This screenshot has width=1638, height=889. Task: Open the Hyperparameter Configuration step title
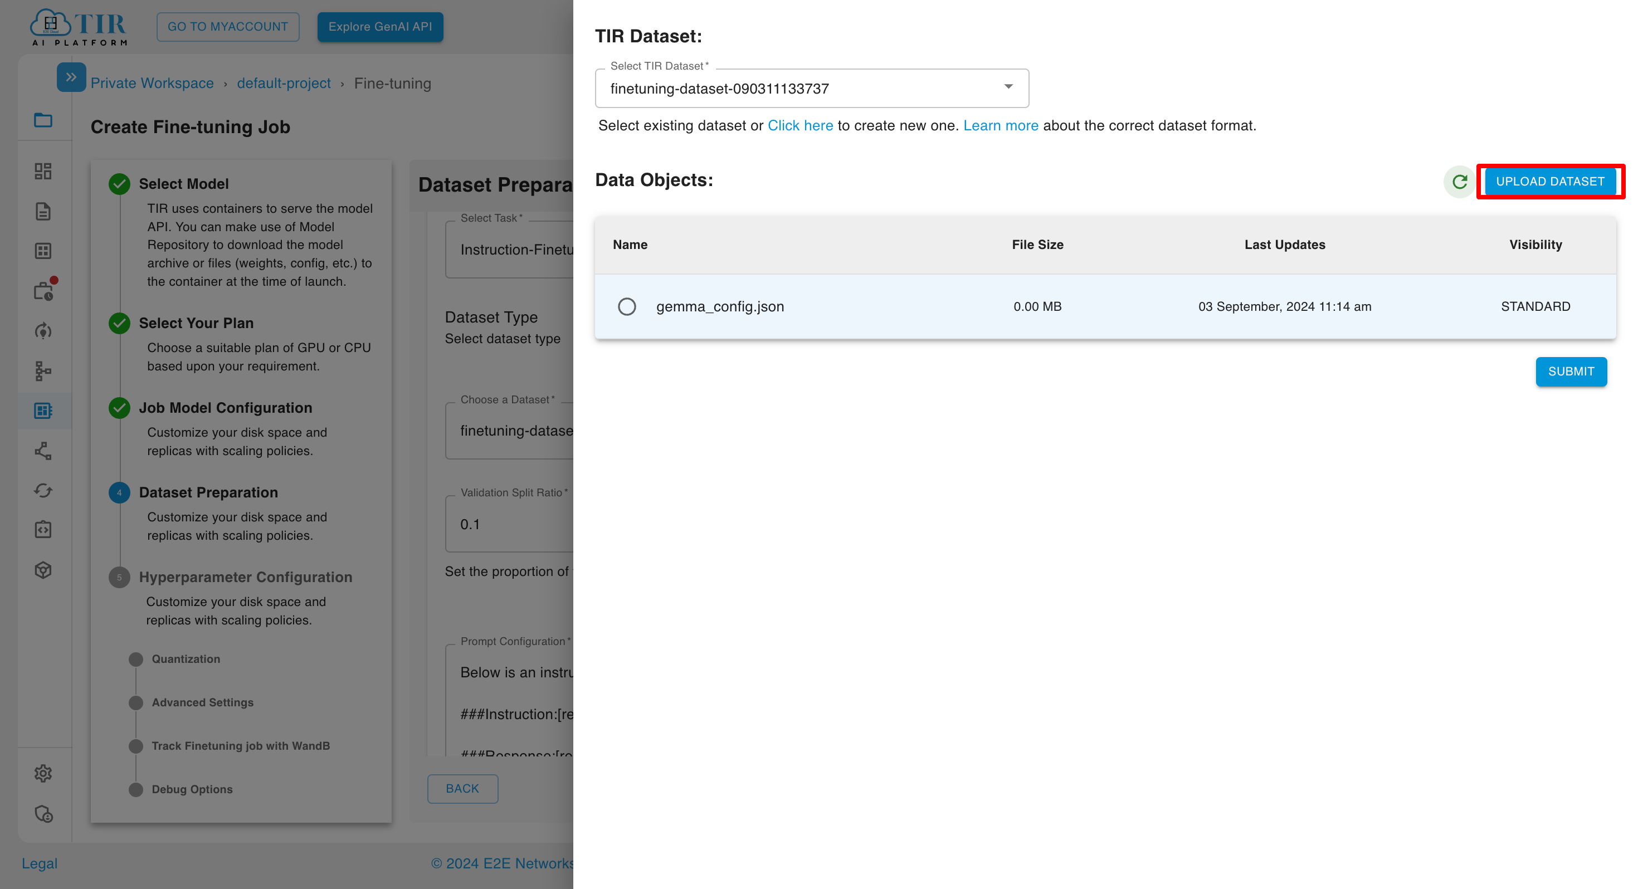click(x=246, y=577)
